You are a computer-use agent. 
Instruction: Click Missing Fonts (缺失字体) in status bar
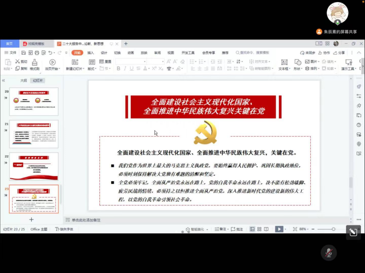64,229
